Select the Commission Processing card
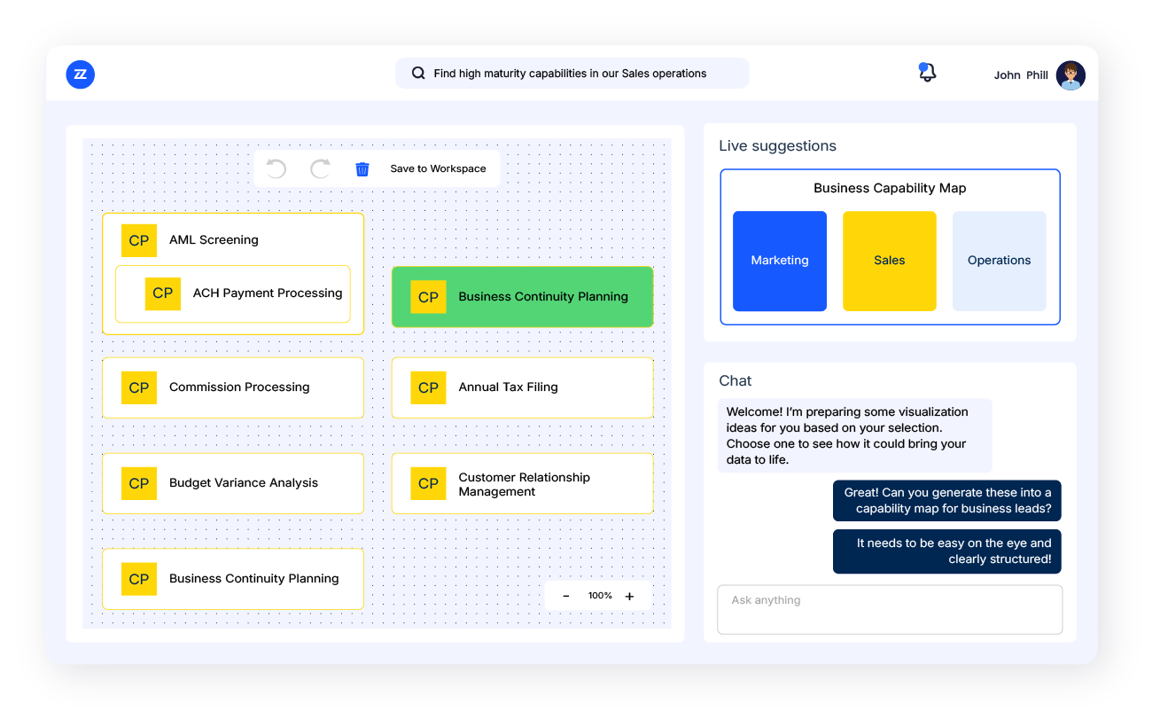The width and height of the screenshot is (1160, 727). tap(233, 387)
